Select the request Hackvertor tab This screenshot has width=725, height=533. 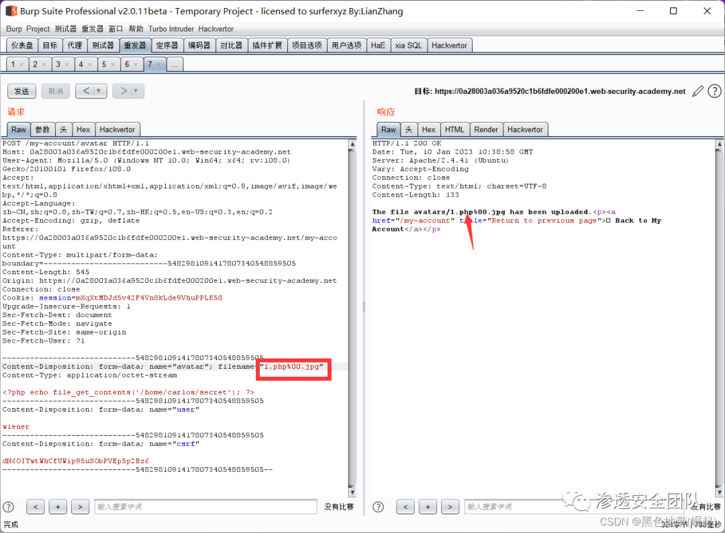[x=117, y=130]
